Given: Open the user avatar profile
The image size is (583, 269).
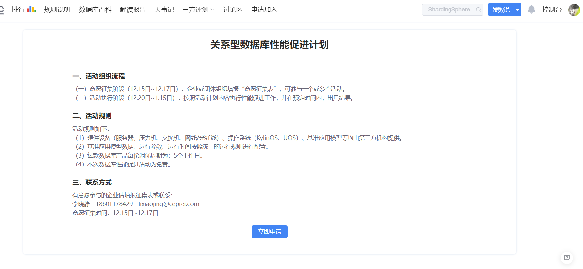Looking at the screenshot, I should [x=574, y=10].
